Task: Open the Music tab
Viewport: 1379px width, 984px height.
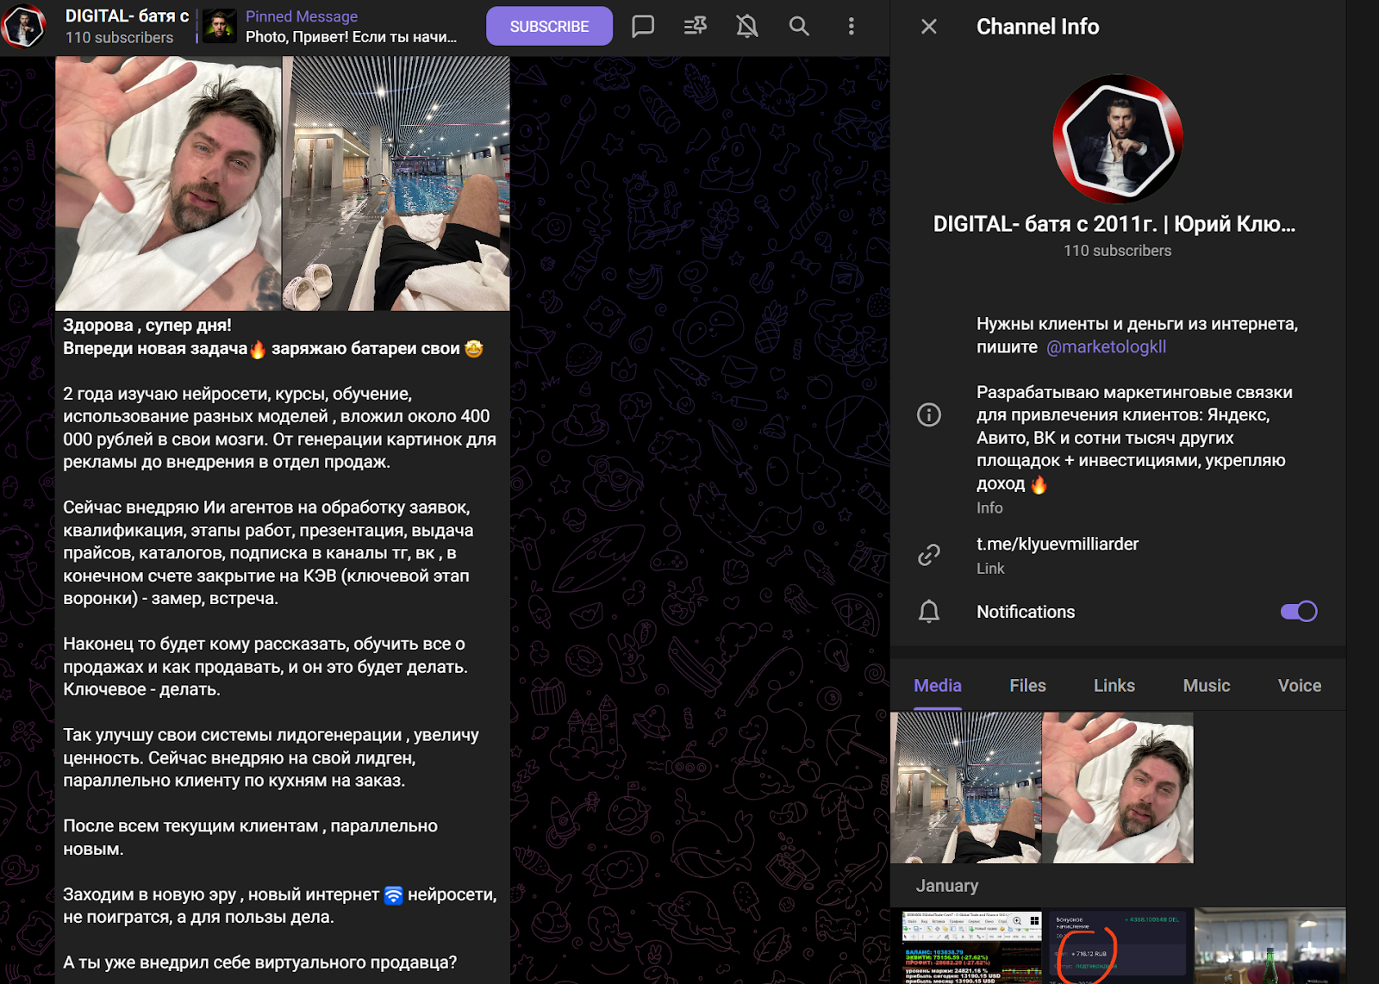Action: (1206, 686)
